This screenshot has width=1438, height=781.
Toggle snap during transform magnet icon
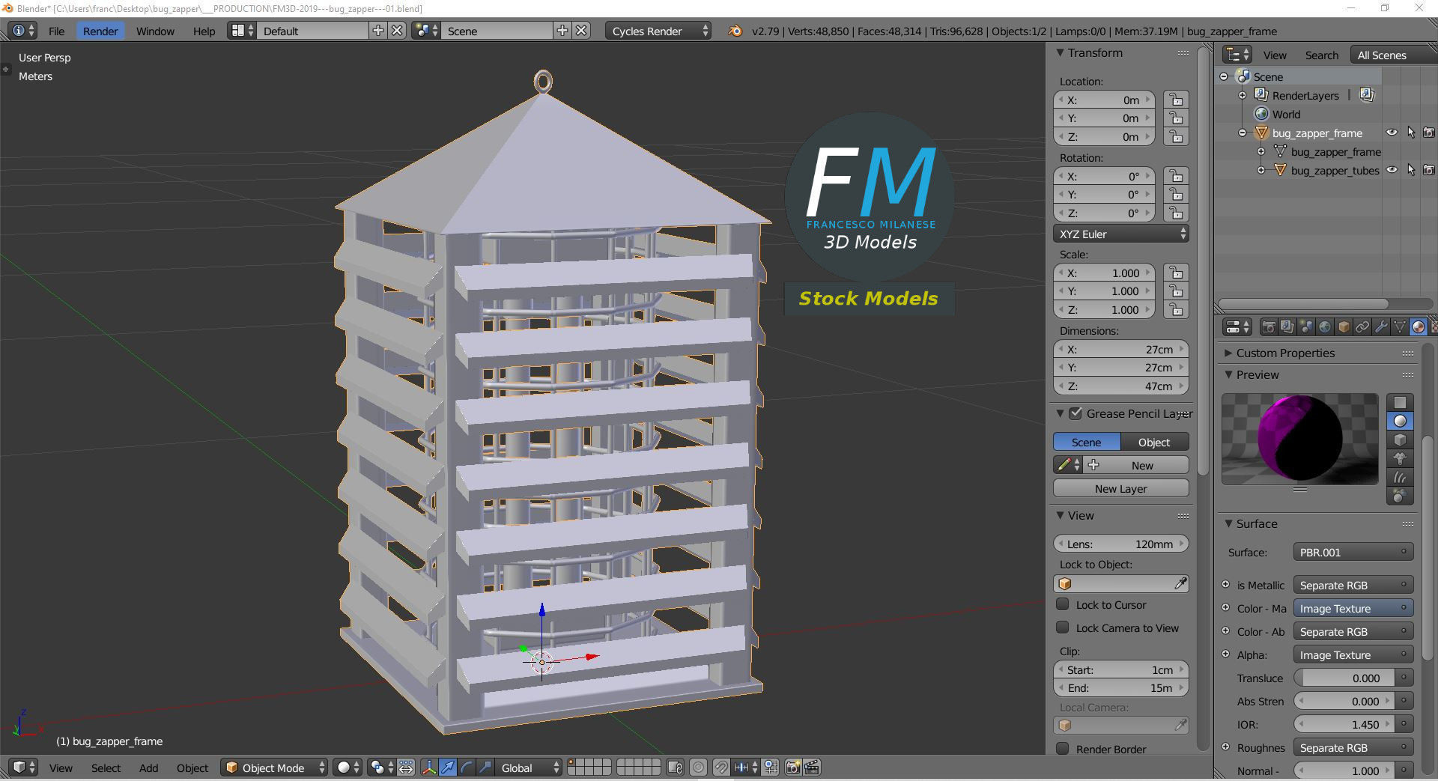coord(720,768)
